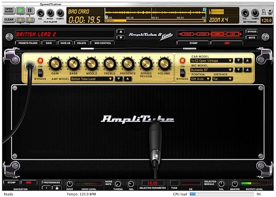The width and height of the screenshot is (276, 197).
Task: Adjust the amp GAIN knob
Action: pyautogui.click(x=55, y=64)
